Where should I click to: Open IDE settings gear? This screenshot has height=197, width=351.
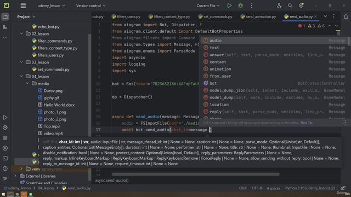point(301,5)
